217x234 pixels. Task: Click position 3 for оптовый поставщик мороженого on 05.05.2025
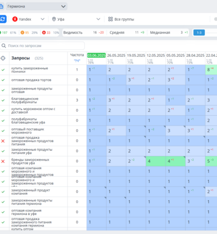tap(175, 131)
